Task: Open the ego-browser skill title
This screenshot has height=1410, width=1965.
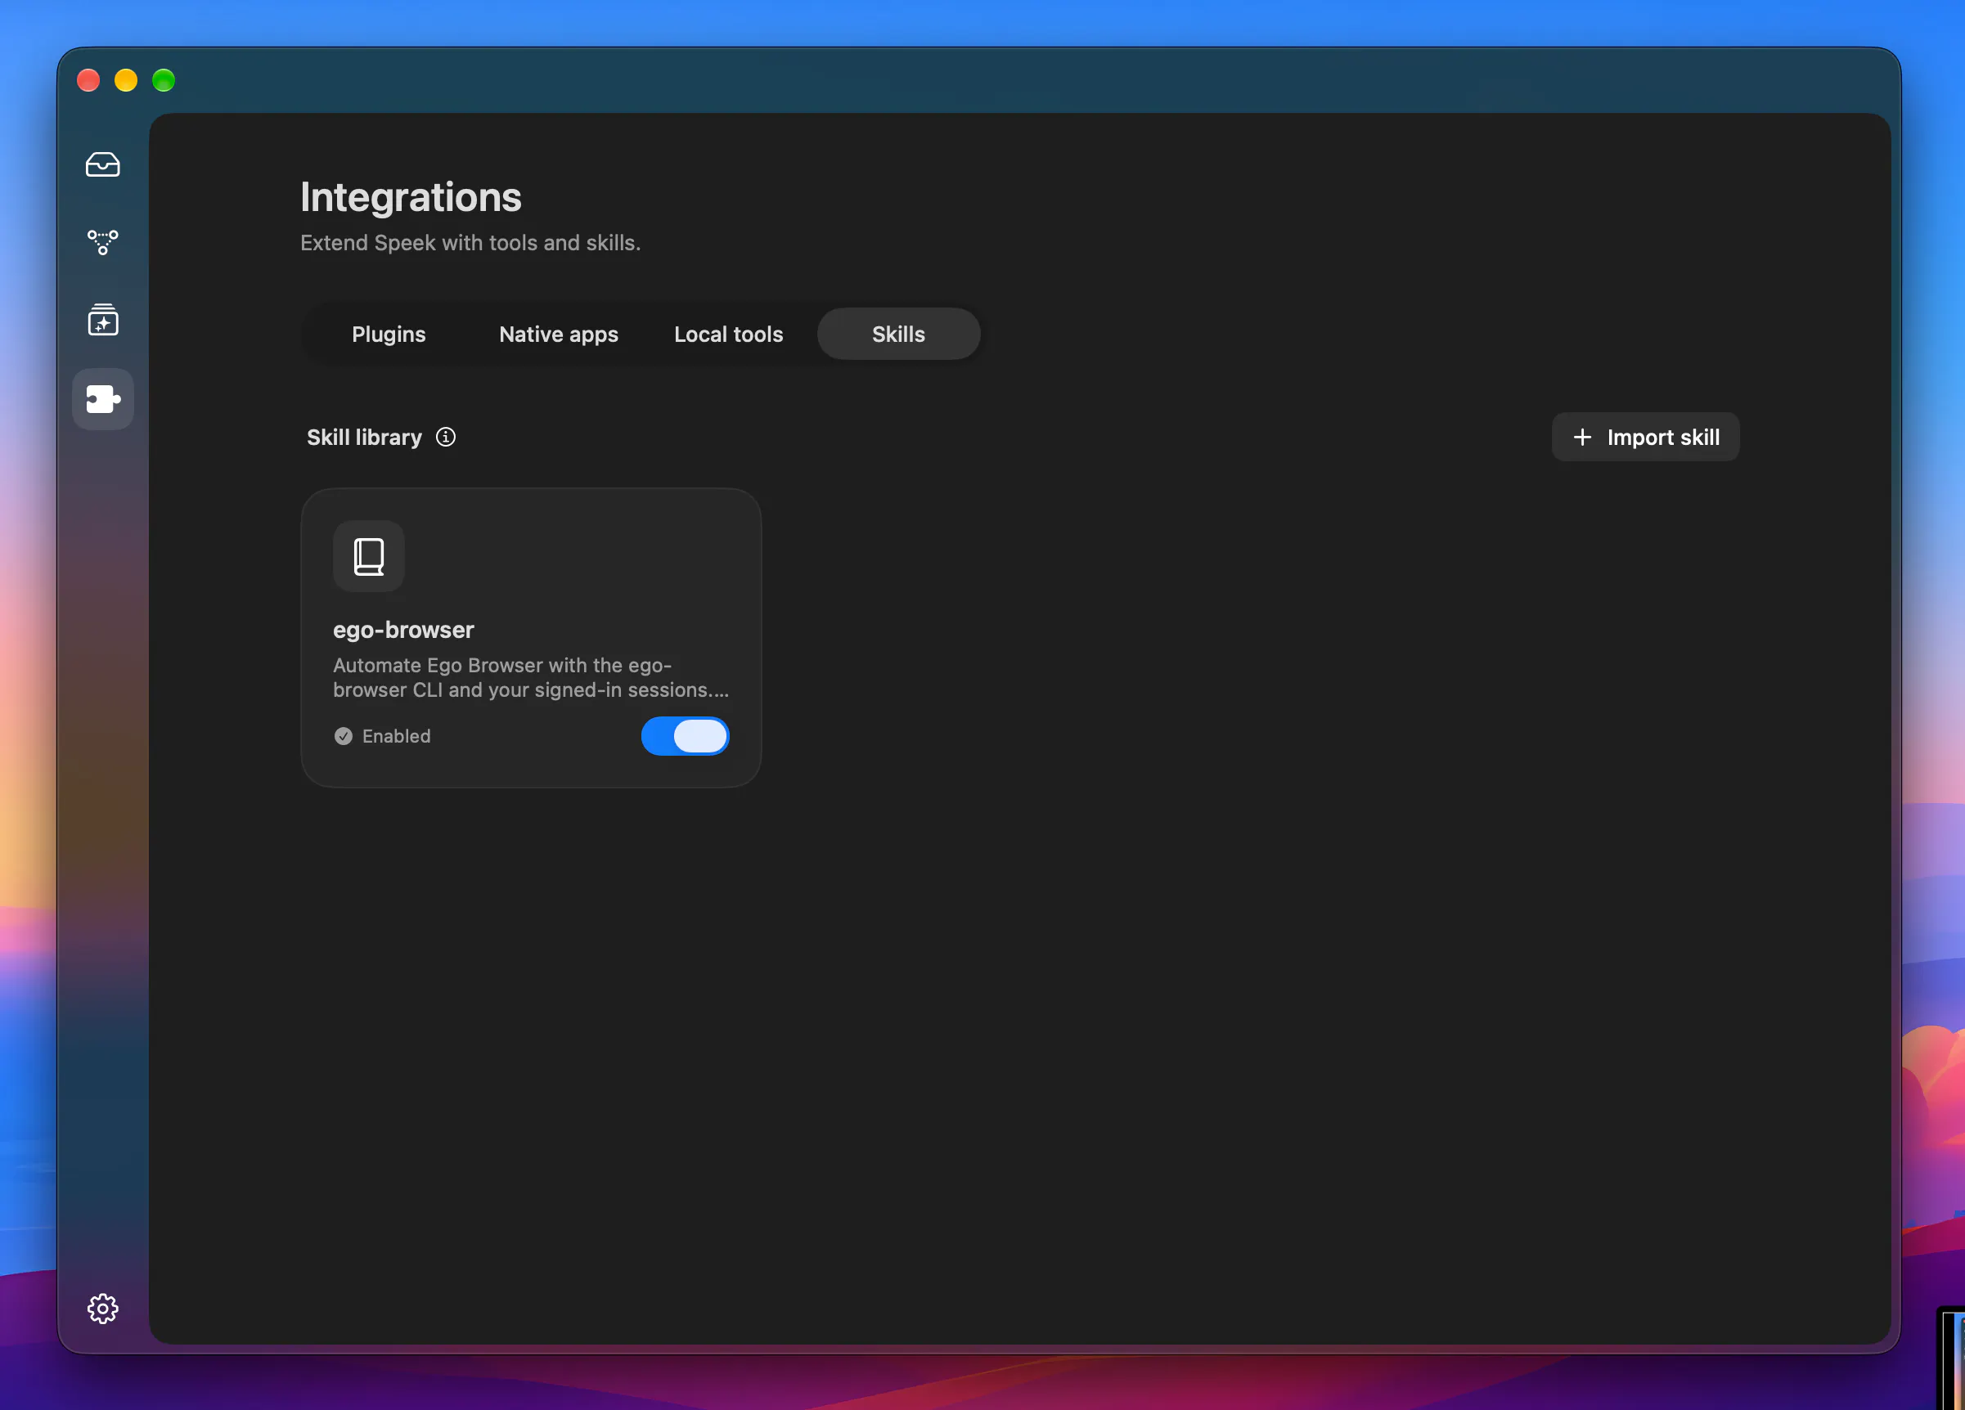Action: pos(404,630)
